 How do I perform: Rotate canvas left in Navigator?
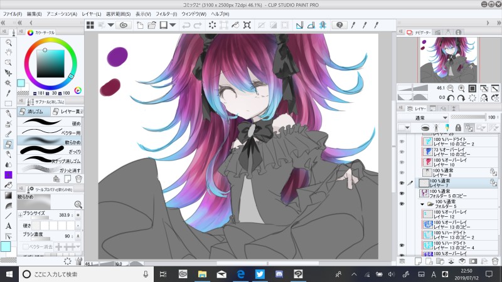tap(451, 98)
